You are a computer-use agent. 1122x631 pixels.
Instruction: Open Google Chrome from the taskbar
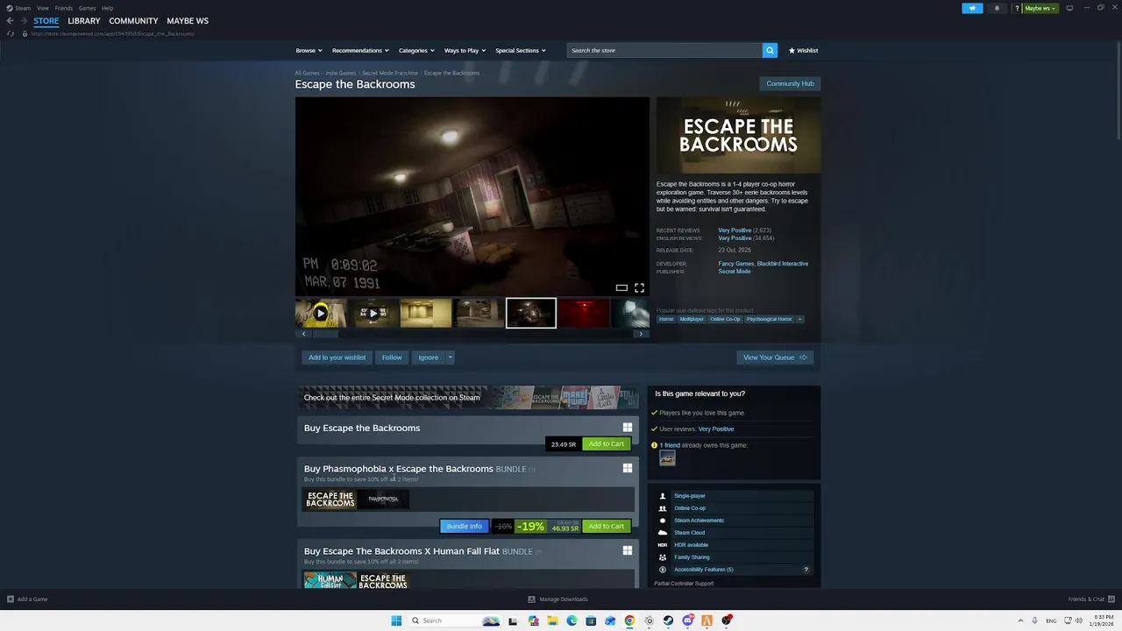coord(629,620)
